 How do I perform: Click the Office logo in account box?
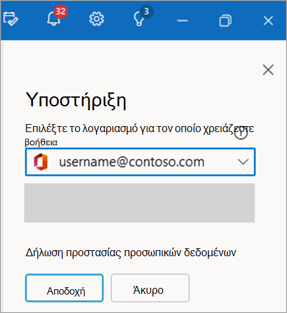tap(41, 162)
